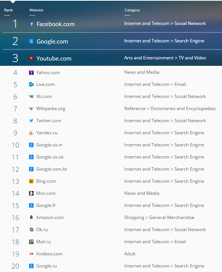Click the Twitter bird icon
The image size is (222, 272).
(31, 121)
